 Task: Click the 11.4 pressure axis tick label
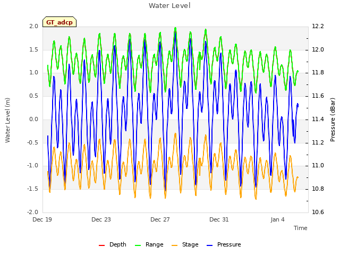(318, 119)
